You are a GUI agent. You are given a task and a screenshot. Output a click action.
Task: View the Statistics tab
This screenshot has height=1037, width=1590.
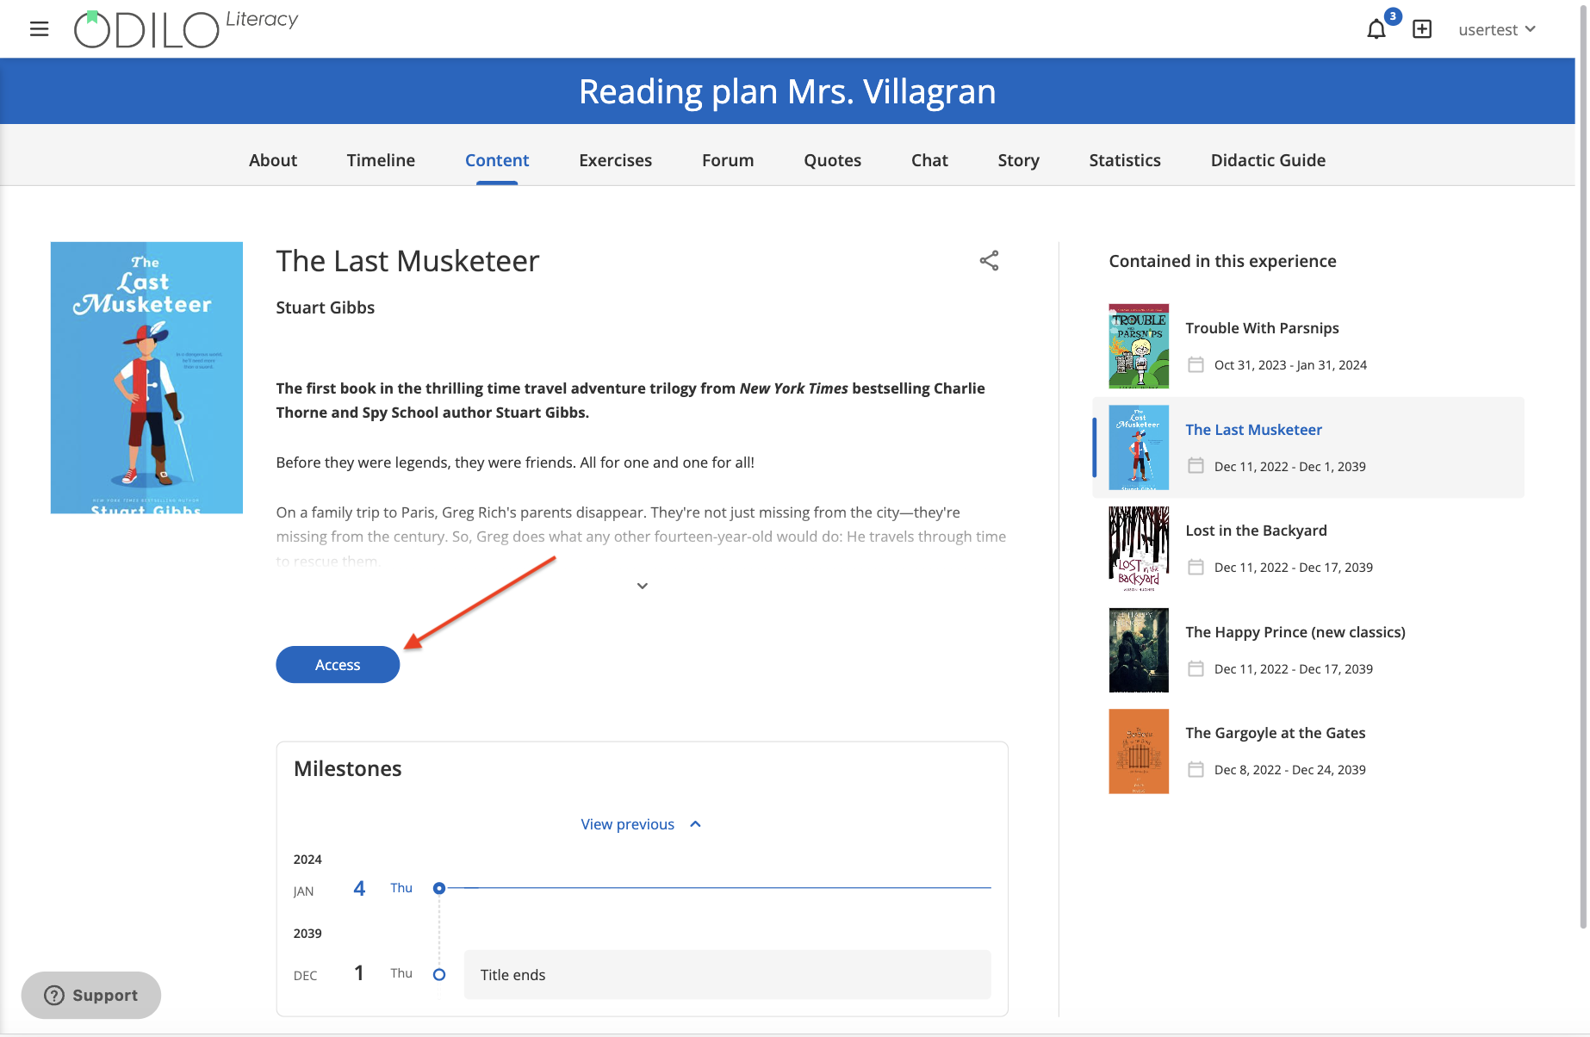click(x=1125, y=160)
